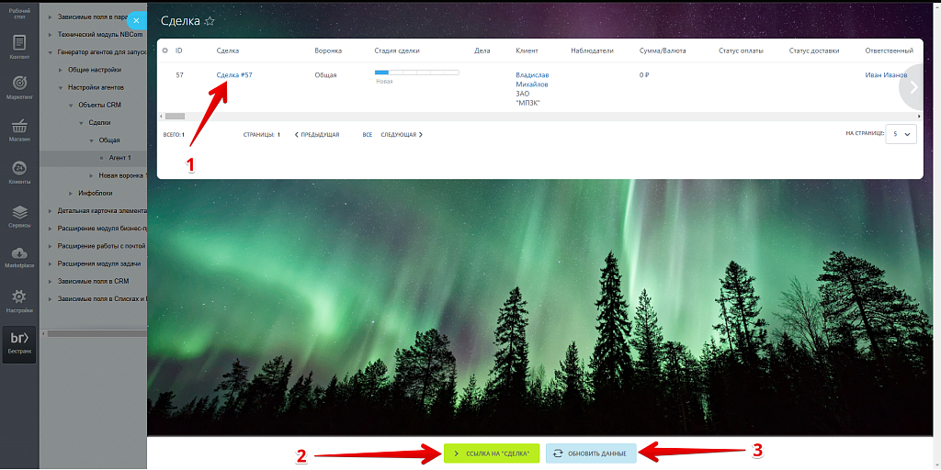Screen dimensions: 941x470
Task: Sort by Стадия сделки column header
Action: [397, 51]
